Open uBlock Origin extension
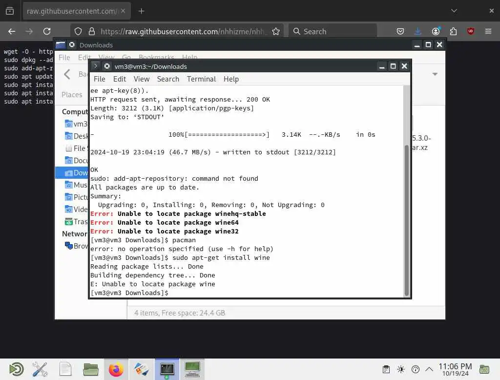The image size is (500, 380). (471, 31)
